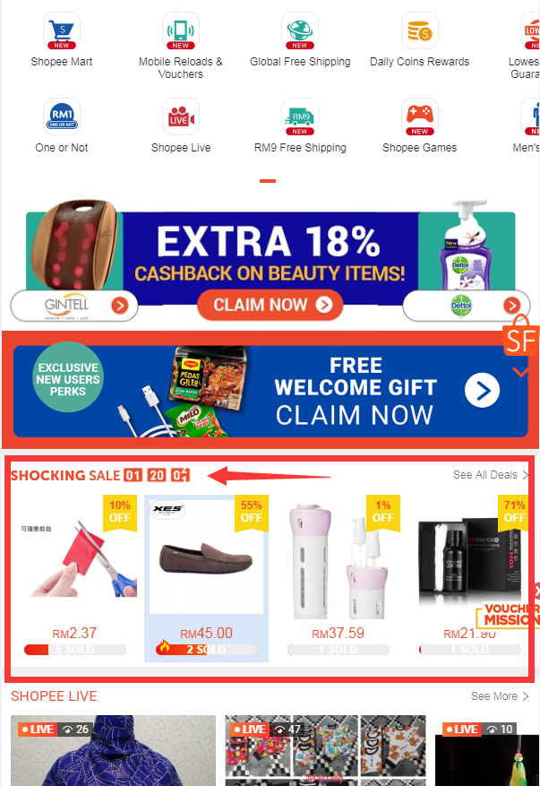The height and width of the screenshot is (786, 540).
Task: Select the scissors product at RM2.37
Action: click(75, 578)
